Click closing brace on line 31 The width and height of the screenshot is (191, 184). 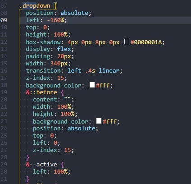(27, 179)
